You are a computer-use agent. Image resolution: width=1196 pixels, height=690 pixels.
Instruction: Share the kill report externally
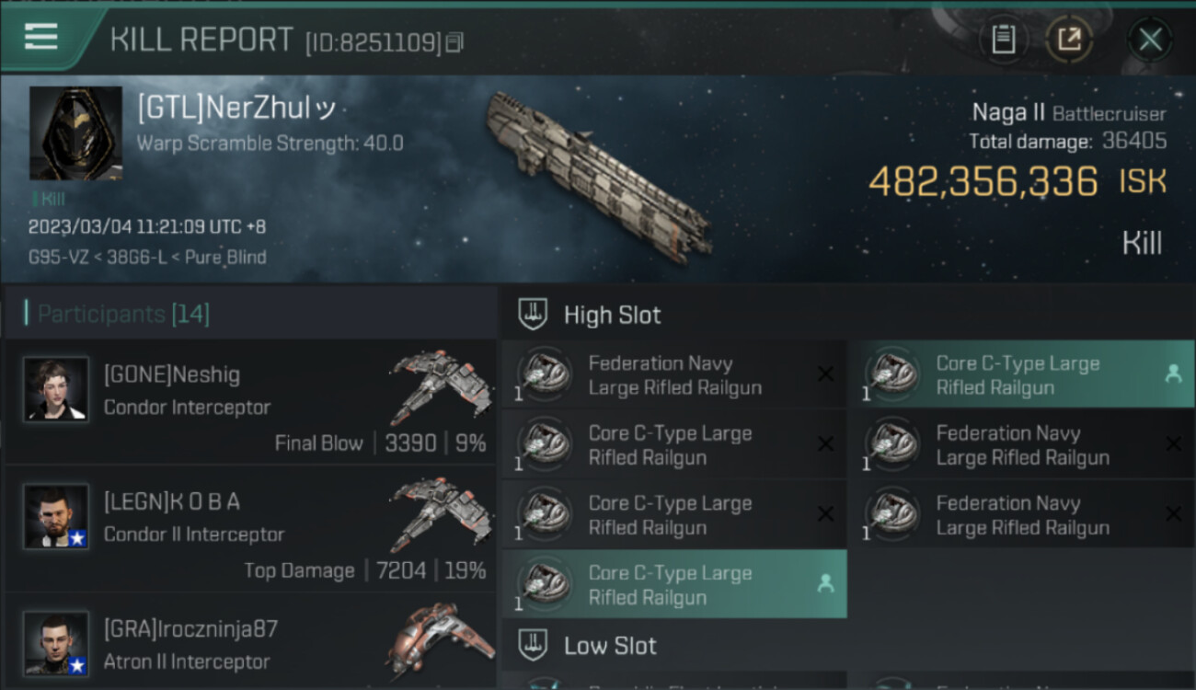(x=1069, y=40)
